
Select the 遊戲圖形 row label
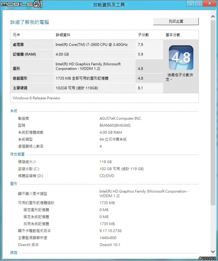[20, 78]
